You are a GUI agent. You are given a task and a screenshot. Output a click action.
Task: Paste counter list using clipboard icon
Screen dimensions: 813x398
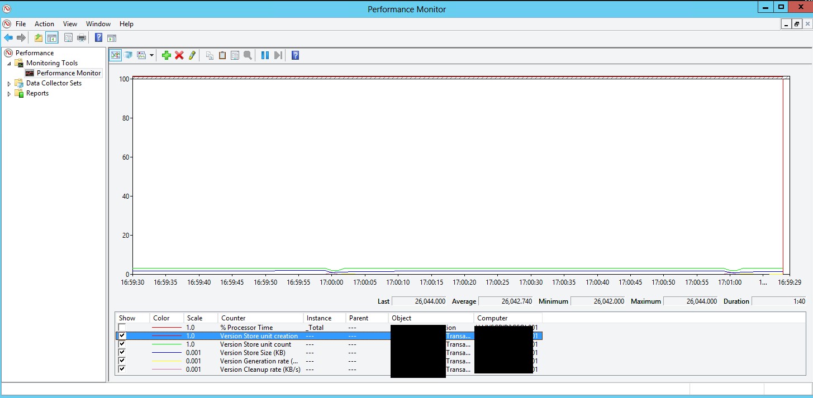coord(222,55)
